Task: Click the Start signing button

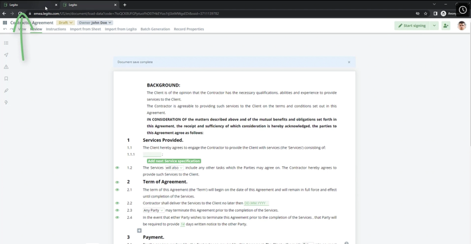Action: click(412, 26)
